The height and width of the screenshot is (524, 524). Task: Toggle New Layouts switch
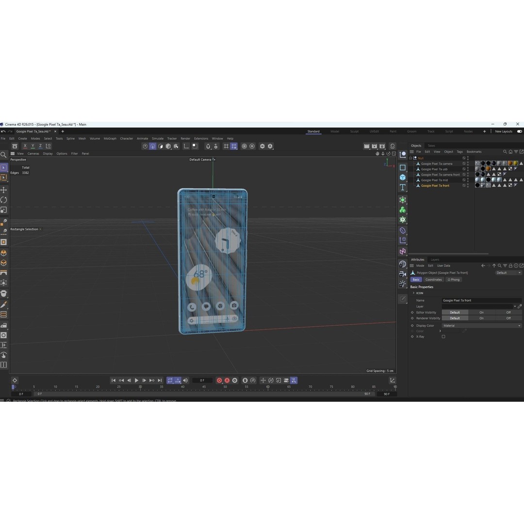519,131
